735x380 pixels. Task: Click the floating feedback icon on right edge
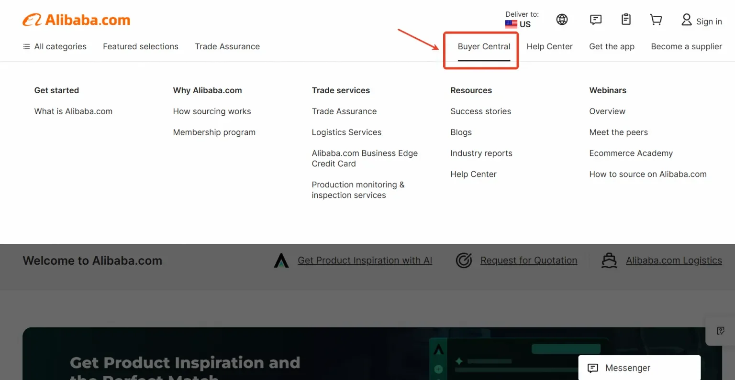click(x=720, y=331)
